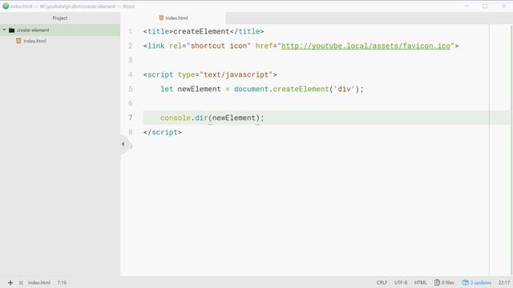The height and width of the screenshot is (288, 513).
Task: Select line number 3 in the gutter
Action: [131, 61]
